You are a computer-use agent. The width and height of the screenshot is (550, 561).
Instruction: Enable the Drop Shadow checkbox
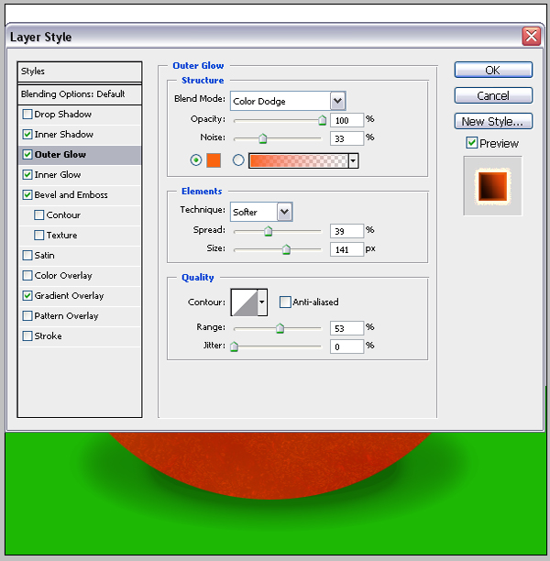27,115
